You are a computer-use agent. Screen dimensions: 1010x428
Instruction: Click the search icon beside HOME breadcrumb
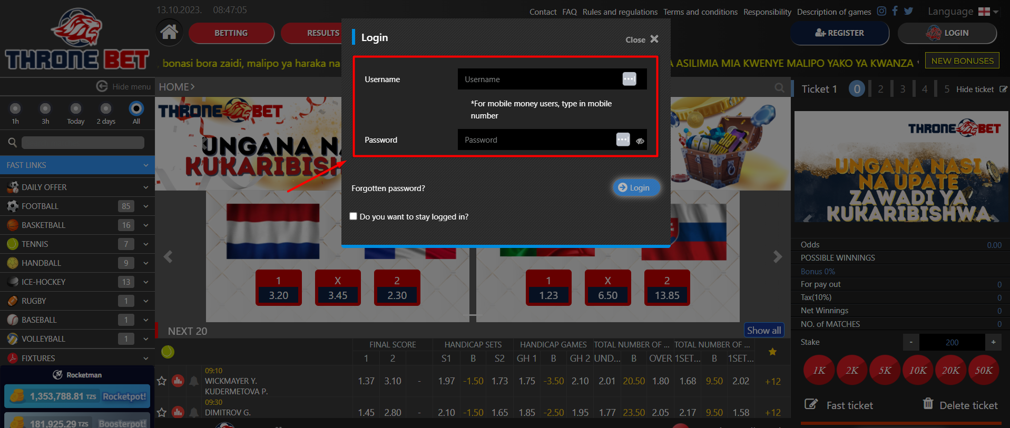click(x=780, y=87)
